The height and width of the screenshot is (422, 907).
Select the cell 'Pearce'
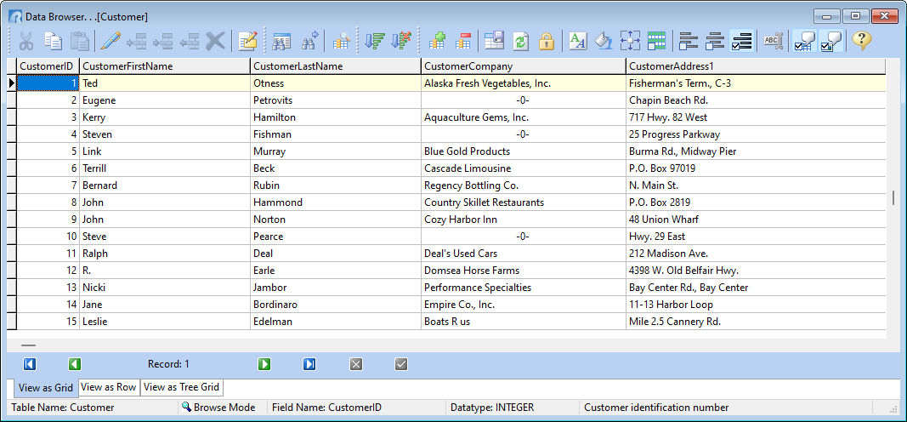pos(336,237)
